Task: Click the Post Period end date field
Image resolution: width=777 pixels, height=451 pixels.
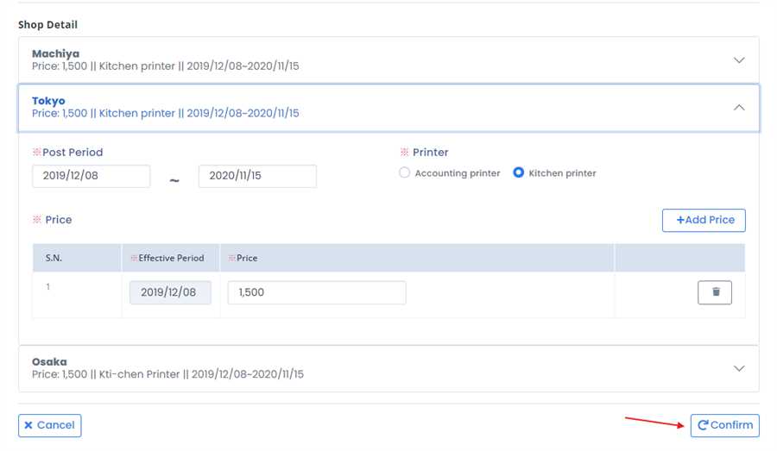Action: pos(257,177)
